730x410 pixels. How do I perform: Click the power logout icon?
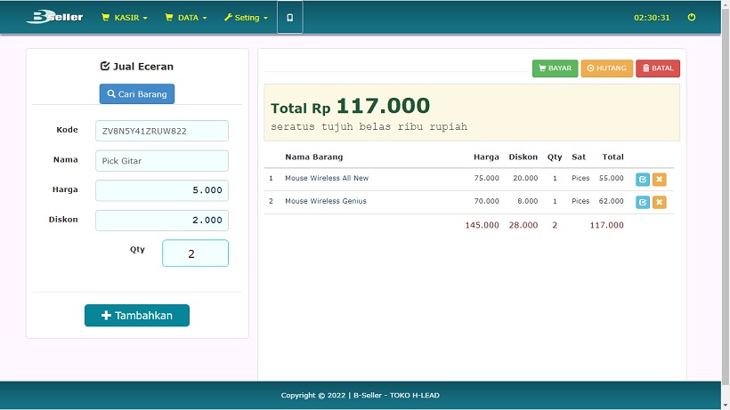pyautogui.click(x=692, y=18)
